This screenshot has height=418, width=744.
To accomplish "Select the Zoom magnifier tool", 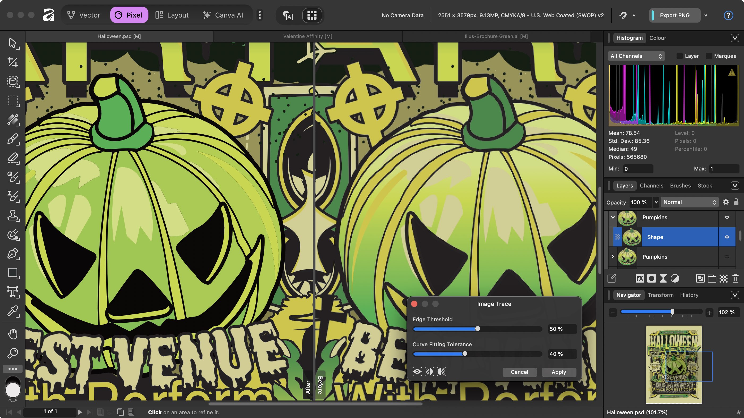I will 12,353.
